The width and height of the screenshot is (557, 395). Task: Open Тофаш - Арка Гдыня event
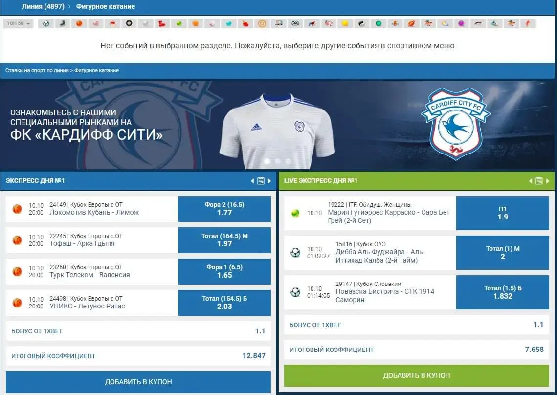(x=82, y=243)
